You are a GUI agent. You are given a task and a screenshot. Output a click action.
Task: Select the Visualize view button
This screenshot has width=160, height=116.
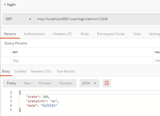(66, 83)
